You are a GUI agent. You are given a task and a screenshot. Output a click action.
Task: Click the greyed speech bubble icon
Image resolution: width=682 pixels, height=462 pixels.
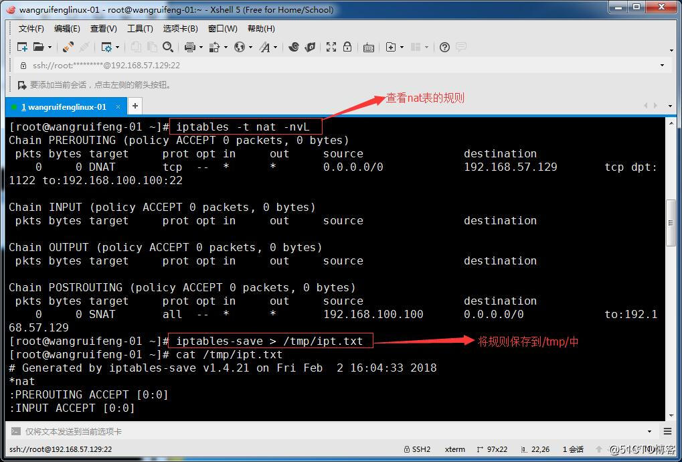pos(461,47)
